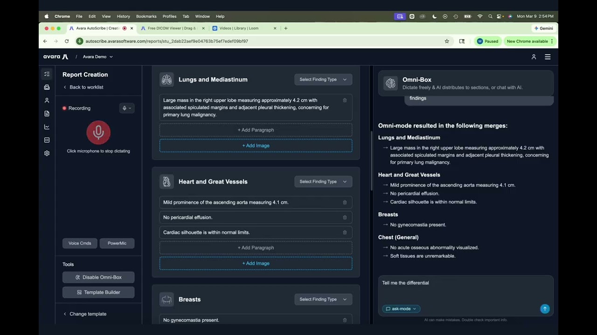
Task: Click Change template
Action: (x=84, y=314)
